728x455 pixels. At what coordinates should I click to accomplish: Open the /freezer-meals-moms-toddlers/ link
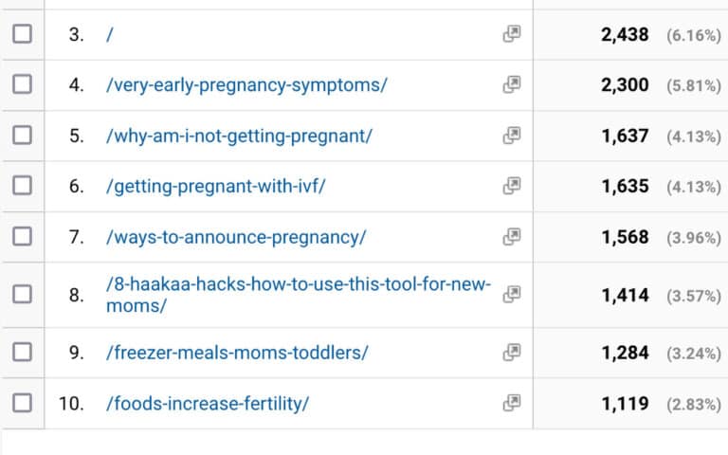(237, 353)
